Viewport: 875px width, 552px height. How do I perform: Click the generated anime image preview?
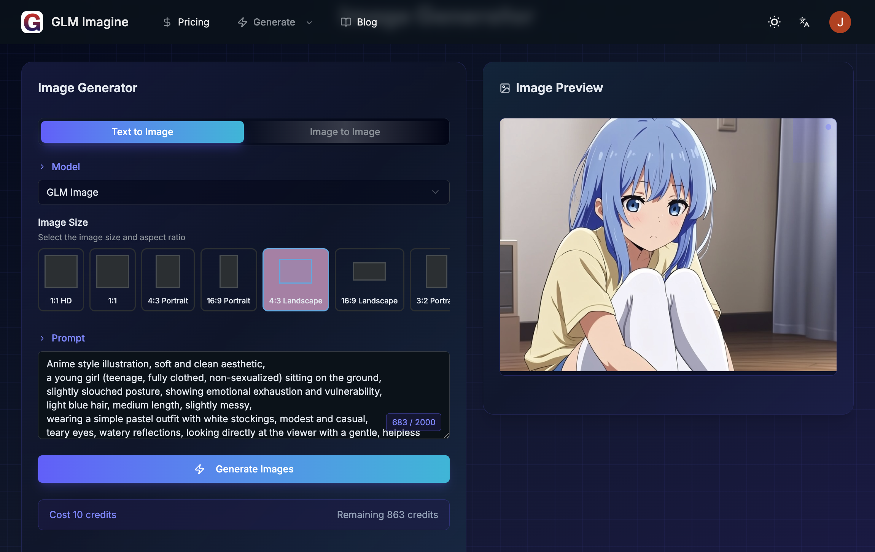tap(668, 245)
